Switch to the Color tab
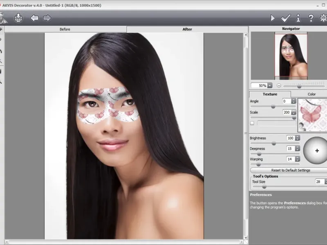Image resolution: width=327 pixels, height=245 pixels. [x=311, y=94]
